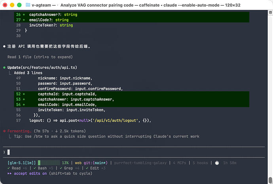Click confirmPassword: input.confirmPassword line
Screen dimensions: 273x184
tap(80, 89)
